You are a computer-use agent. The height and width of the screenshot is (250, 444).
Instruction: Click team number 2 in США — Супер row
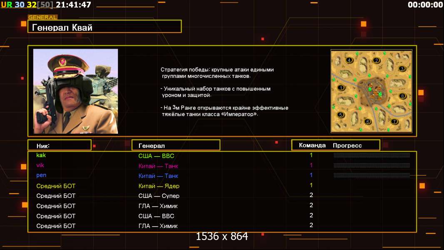click(311, 195)
